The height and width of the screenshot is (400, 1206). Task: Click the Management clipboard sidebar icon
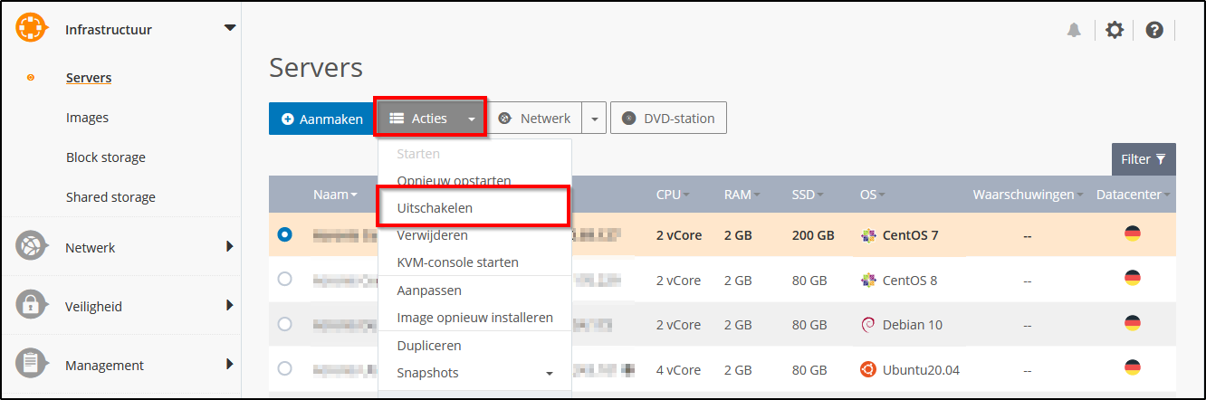[31, 365]
